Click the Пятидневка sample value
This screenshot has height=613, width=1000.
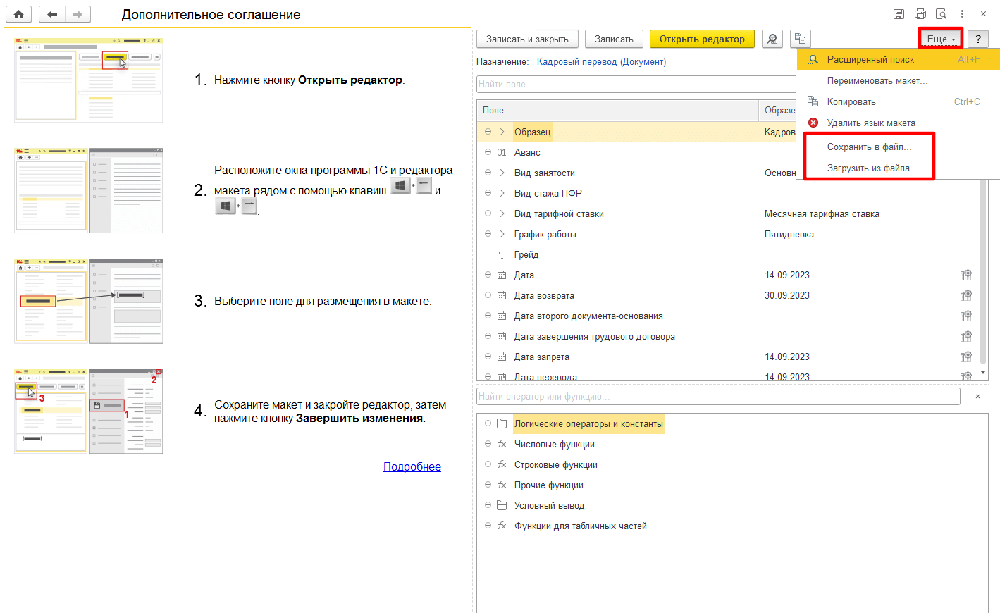point(789,234)
